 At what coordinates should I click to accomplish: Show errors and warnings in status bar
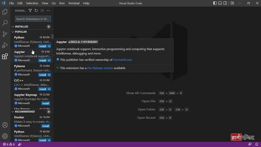point(9,144)
